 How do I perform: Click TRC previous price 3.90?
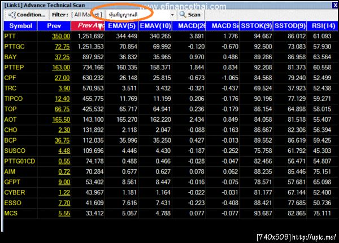[64, 89]
